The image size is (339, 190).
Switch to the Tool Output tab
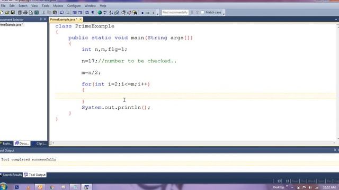tap(35, 175)
